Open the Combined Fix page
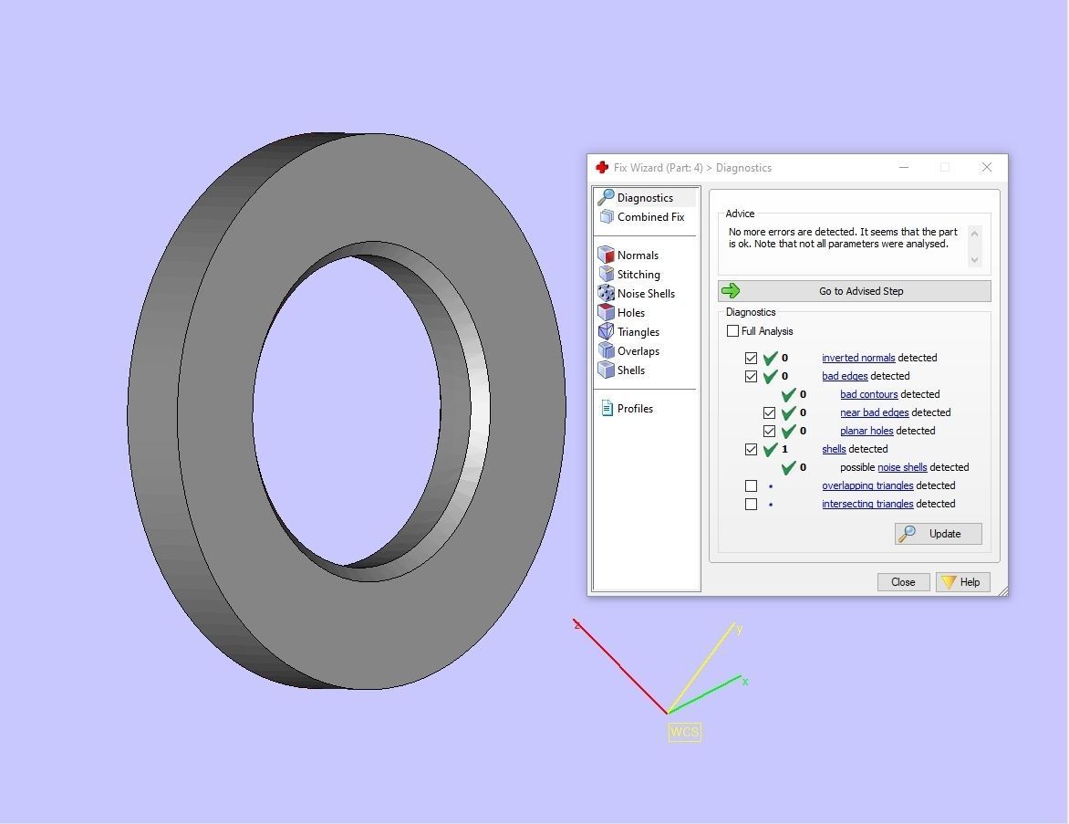Viewport: 1069px width, 824px height. (x=650, y=217)
